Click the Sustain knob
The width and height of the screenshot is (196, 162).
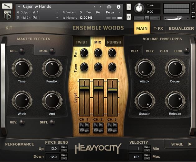145,101
